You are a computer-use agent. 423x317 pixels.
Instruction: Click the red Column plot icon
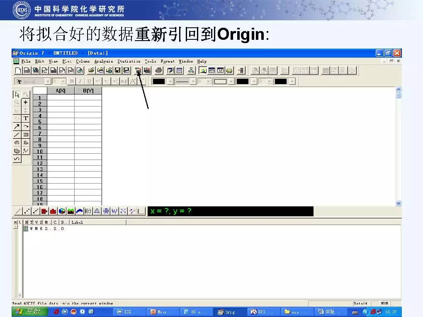click(x=53, y=211)
